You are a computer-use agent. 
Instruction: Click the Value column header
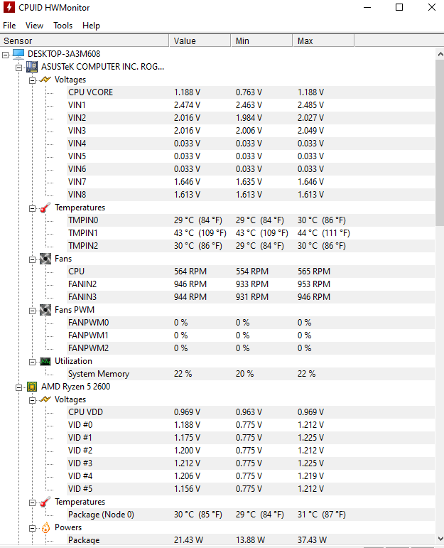tap(200, 41)
